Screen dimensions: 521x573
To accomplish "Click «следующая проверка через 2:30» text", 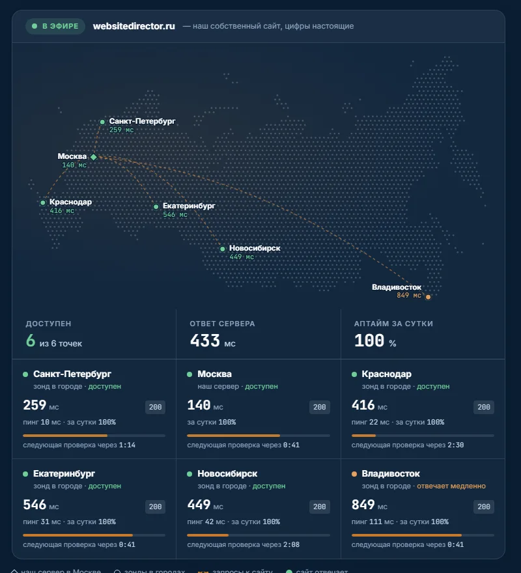I will 408,445.
